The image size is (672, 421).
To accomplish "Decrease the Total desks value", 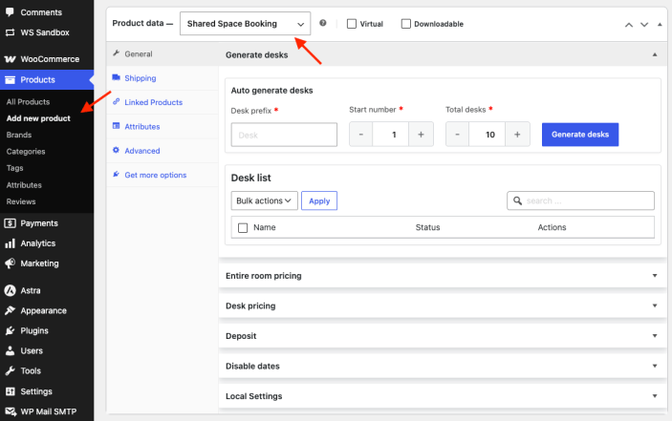I will 457,135.
